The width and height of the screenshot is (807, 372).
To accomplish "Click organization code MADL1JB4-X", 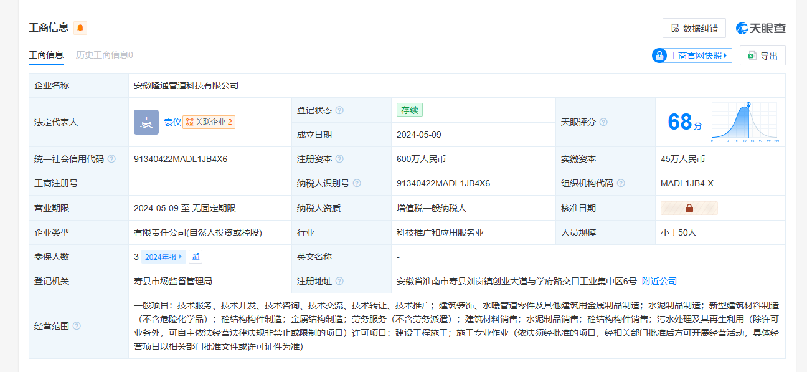I will tap(687, 183).
